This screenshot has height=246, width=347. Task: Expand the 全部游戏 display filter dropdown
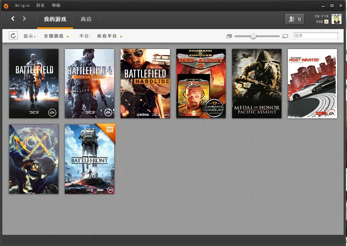[x=56, y=36]
